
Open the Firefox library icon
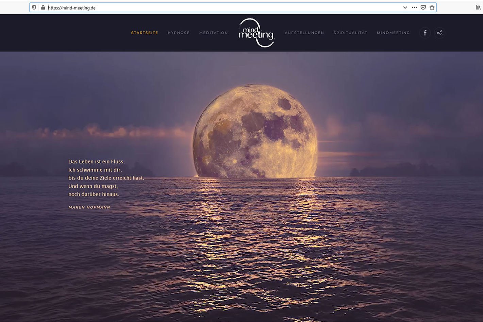click(x=478, y=7)
